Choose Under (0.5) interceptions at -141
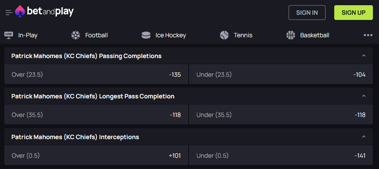The image size is (379, 169). tap(281, 156)
